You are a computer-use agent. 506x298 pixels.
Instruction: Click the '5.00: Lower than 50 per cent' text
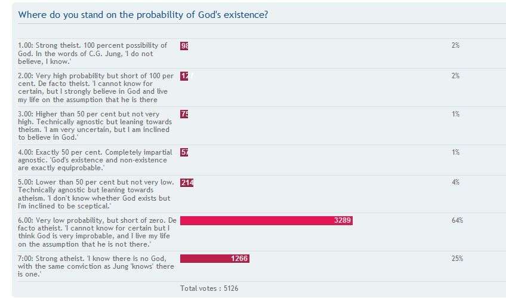[x=94, y=194]
